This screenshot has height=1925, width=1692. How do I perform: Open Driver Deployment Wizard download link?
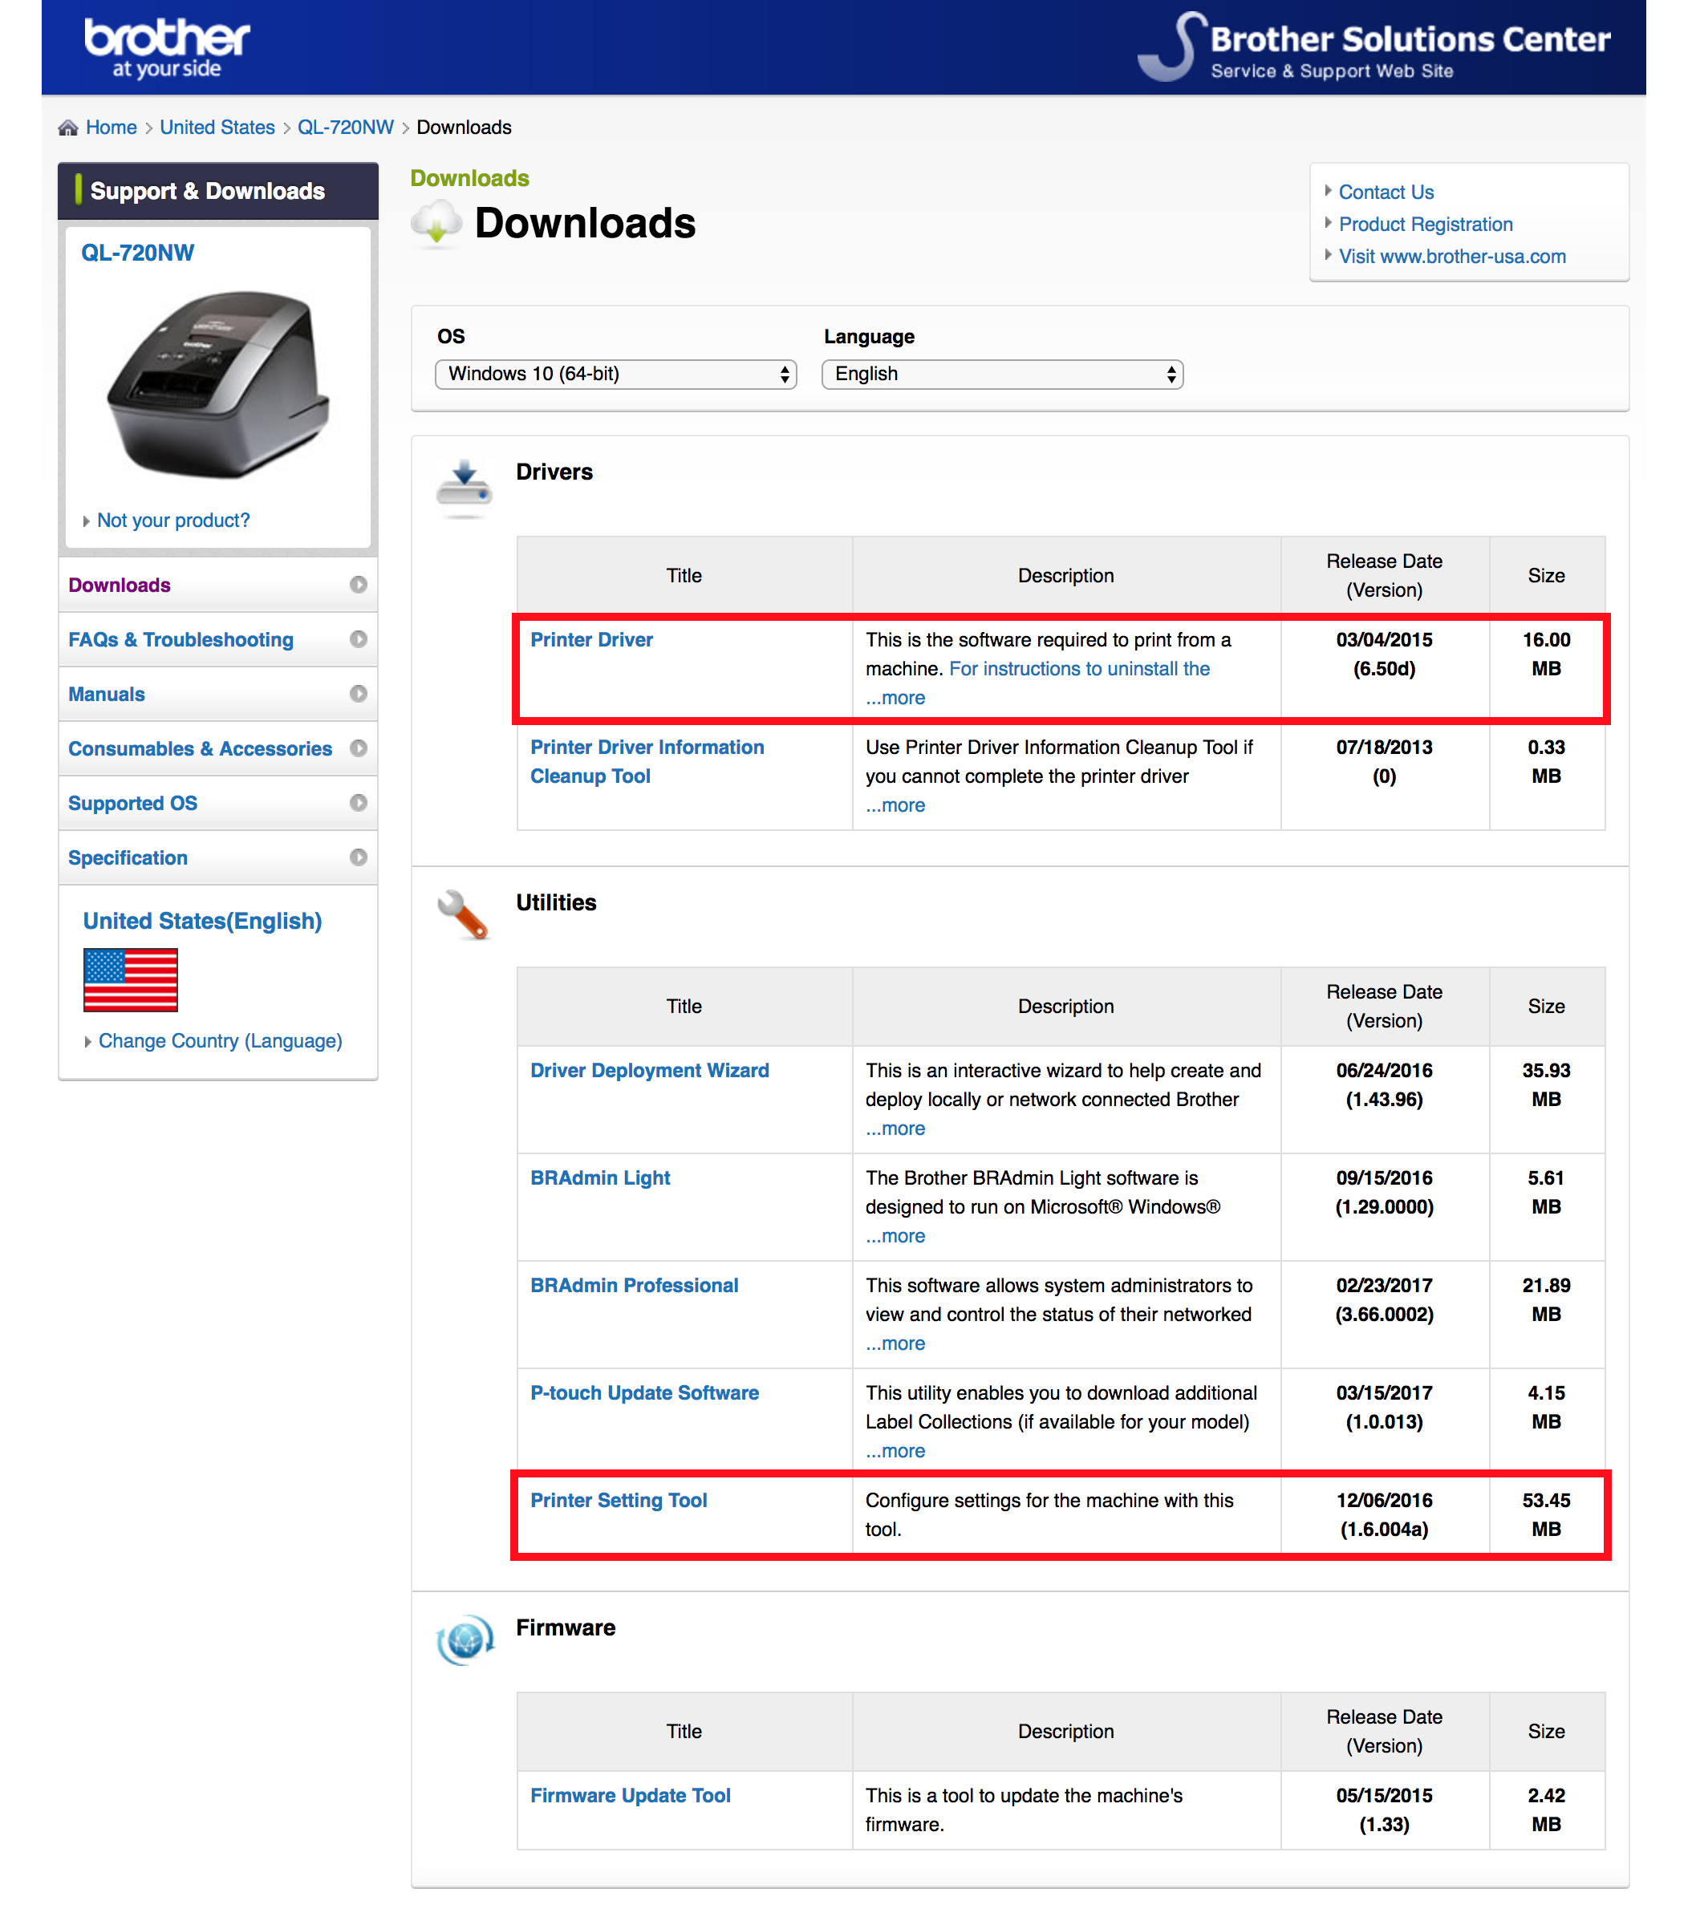coord(649,1070)
